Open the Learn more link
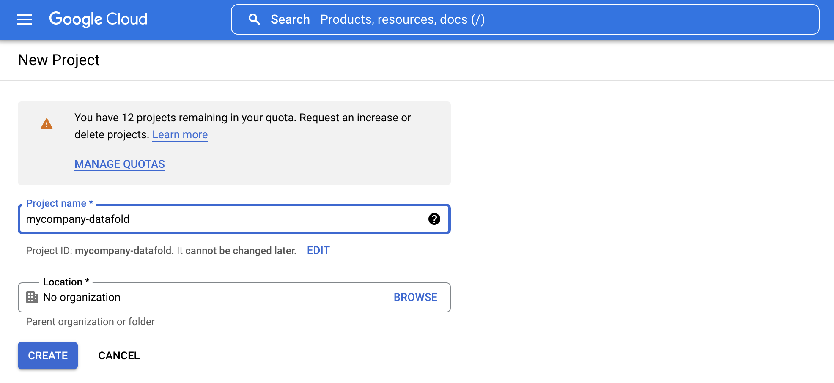 click(180, 134)
